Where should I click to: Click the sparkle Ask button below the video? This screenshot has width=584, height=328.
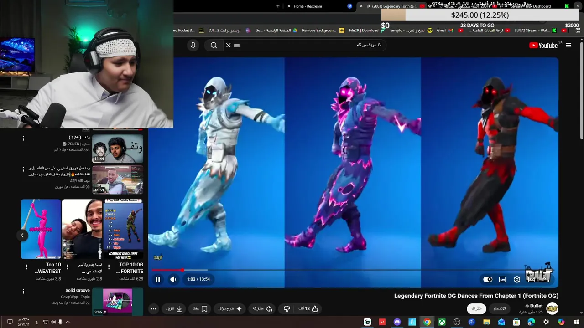[230, 309]
